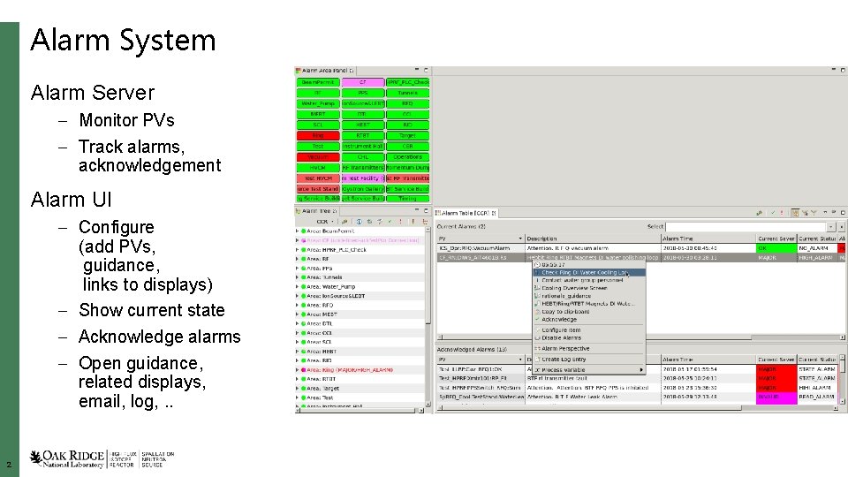Open the Select filter dropdown arrow
Screen dimensions: 848x477
[831, 227]
